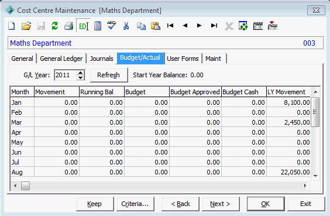The image size is (330, 216).
Task: Click the LY Movement column header
Action: pos(288,92)
